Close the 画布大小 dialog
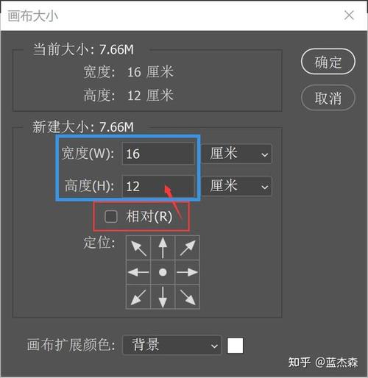368x378 pixels. [349, 15]
